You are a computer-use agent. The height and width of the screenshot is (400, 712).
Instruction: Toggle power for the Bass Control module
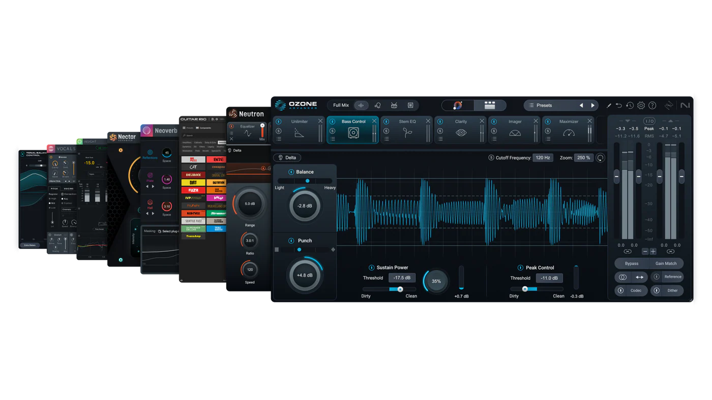pos(333,122)
